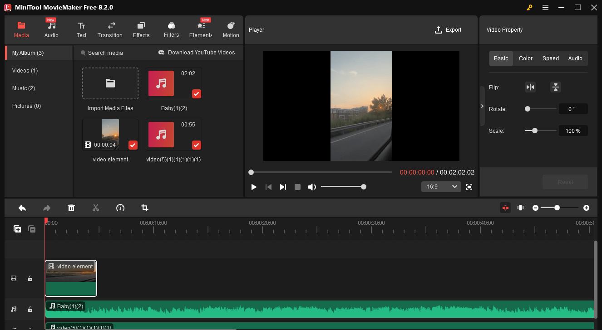Adjust the player volume slider

click(343, 187)
